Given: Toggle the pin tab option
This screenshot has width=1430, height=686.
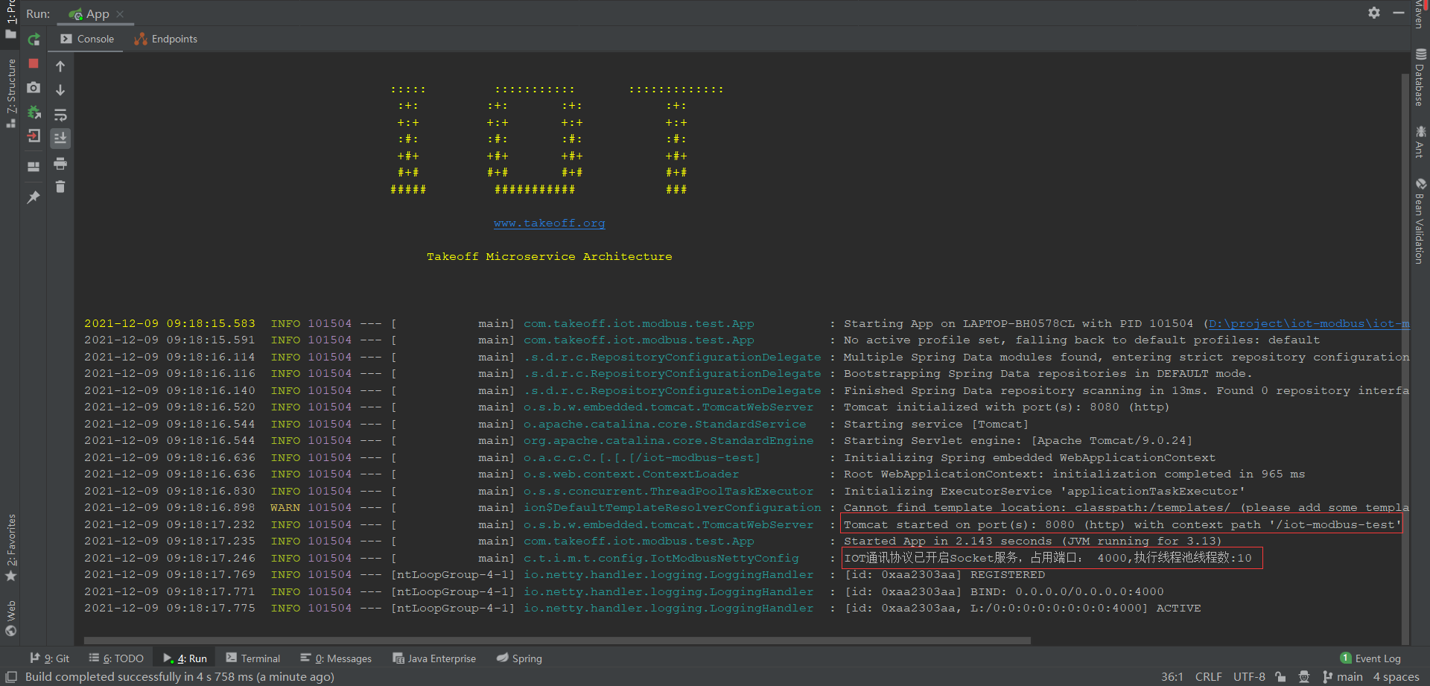Looking at the screenshot, I should point(34,197).
